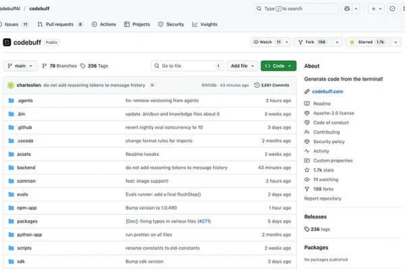Expand the Watch dropdown caret
The width and height of the screenshot is (405, 270).
287,42
